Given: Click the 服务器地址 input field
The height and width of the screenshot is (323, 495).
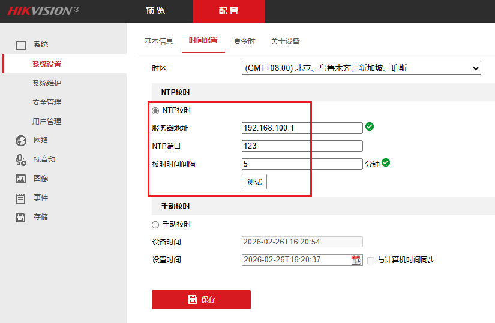Looking at the screenshot, I should (302, 128).
